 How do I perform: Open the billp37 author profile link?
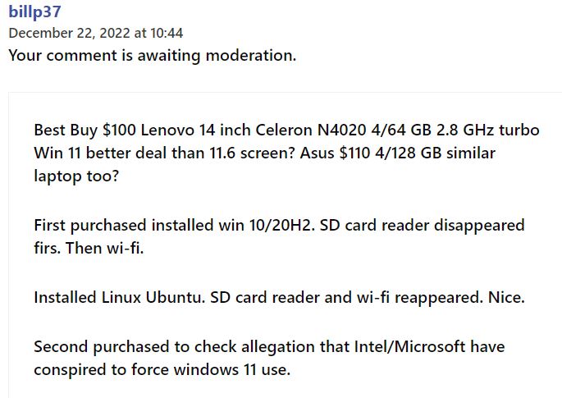click(34, 11)
